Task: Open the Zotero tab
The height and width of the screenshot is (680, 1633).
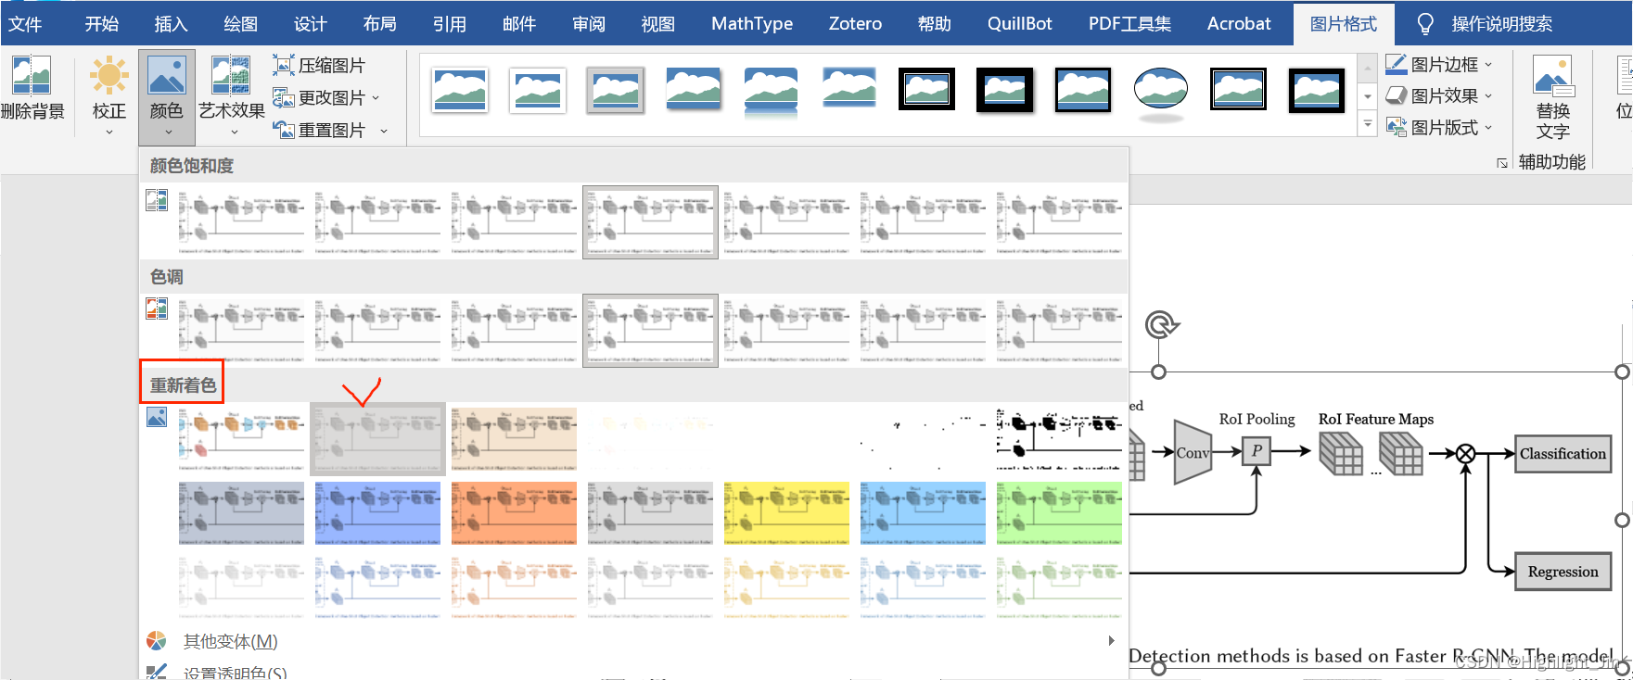Action: pos(855,23)
